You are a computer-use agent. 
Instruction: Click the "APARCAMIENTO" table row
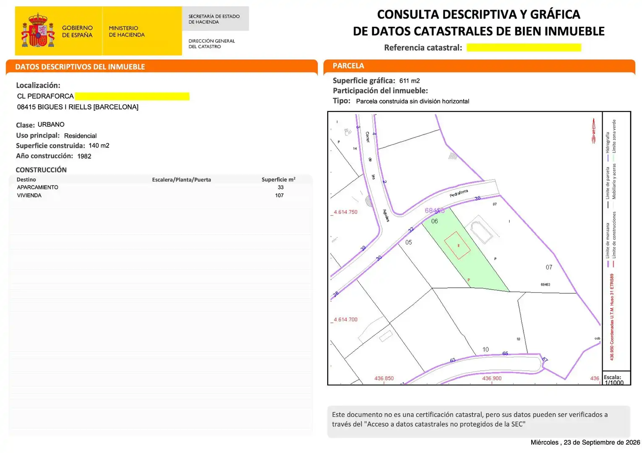pyautogui.click(x=160, y=187)
